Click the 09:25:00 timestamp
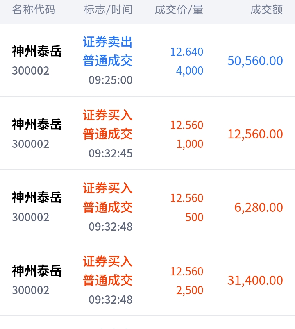The width and height of the screenshot is (295, 329). click(x=111, y=80)
